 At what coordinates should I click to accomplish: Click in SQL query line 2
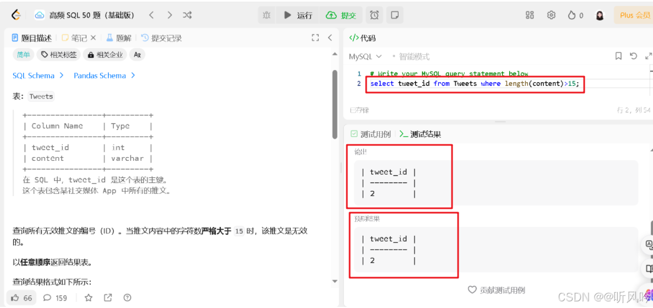(475, 84)
